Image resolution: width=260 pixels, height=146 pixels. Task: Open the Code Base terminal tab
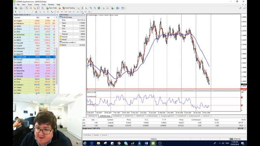87,135
